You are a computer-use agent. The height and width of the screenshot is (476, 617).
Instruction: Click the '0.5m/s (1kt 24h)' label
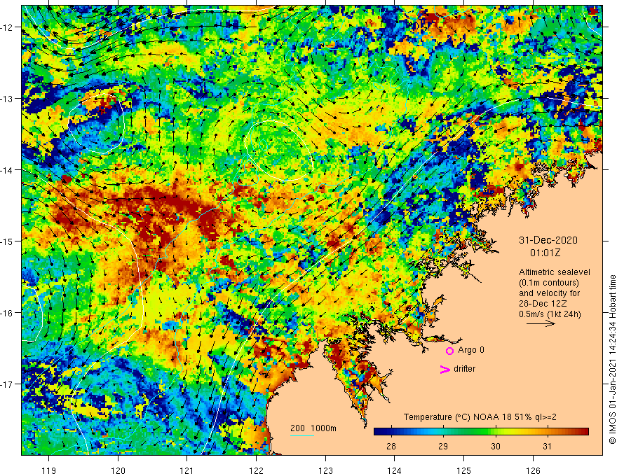click(x=550, y=314)
